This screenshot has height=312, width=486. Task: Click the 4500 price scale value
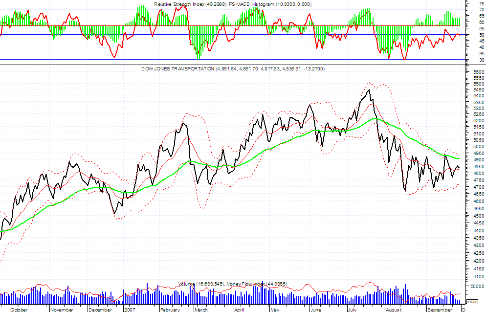click(479, 216)
